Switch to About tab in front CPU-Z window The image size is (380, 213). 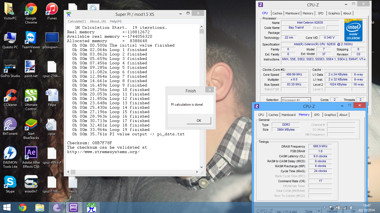tap(343, 115)
